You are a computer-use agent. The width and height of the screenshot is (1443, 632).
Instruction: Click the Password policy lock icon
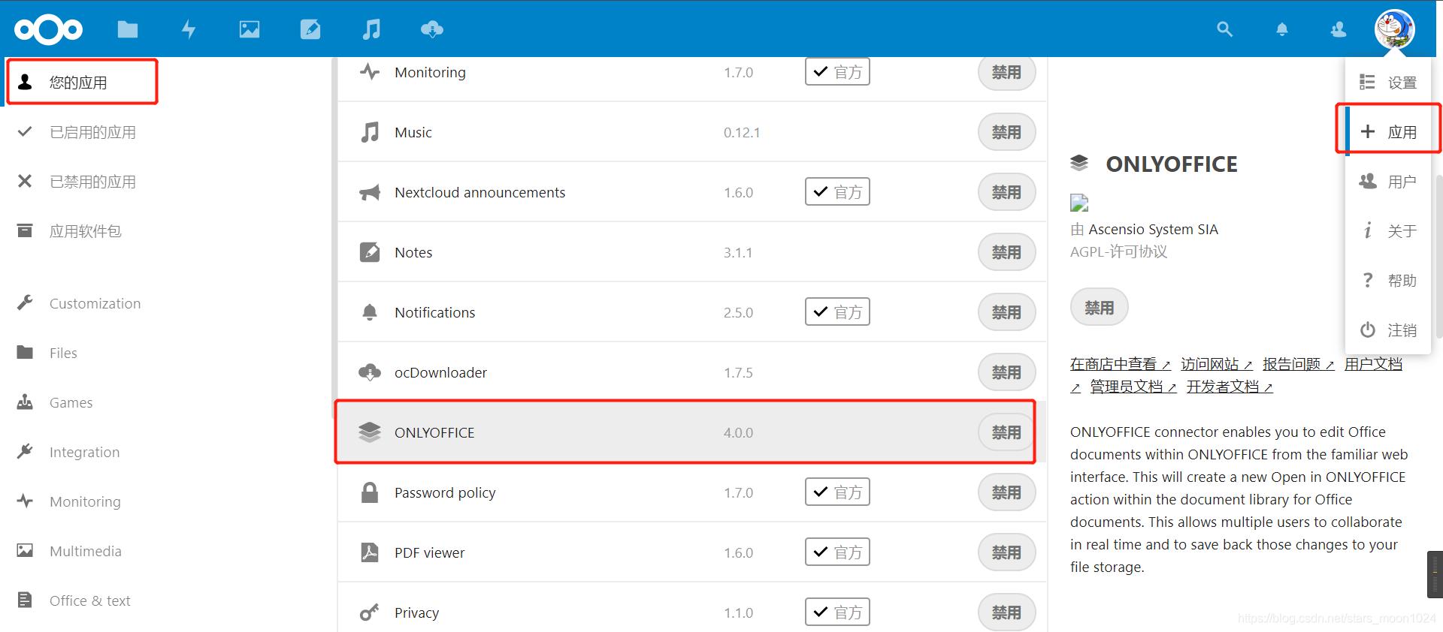(x=369, y=492)
